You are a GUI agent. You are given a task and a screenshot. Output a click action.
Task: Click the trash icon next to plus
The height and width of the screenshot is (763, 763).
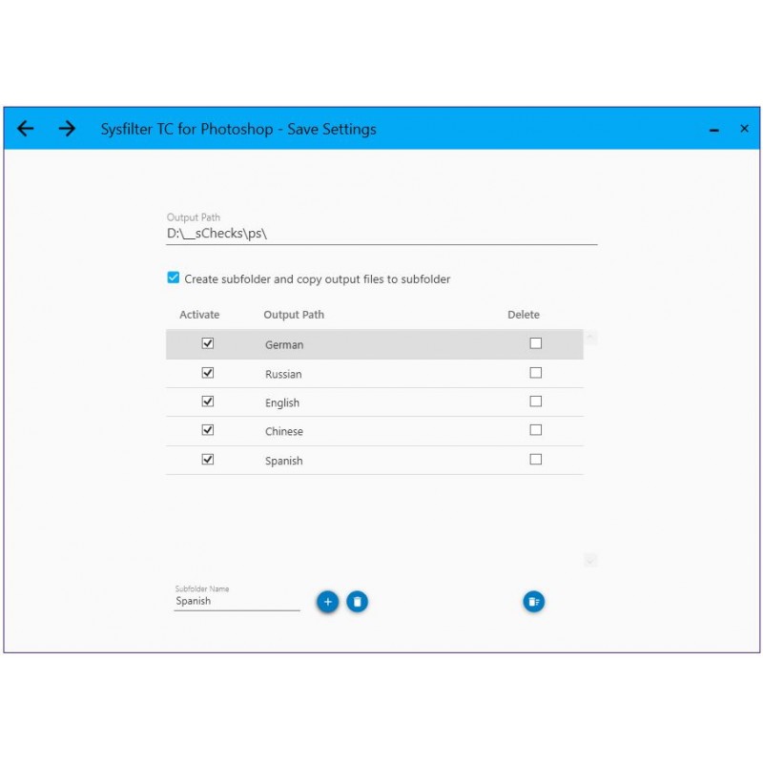[x=357, y=602]
